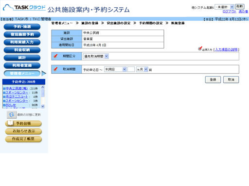
Task: Click the reservation list scrollbar thumb
Action: (43, 93)
